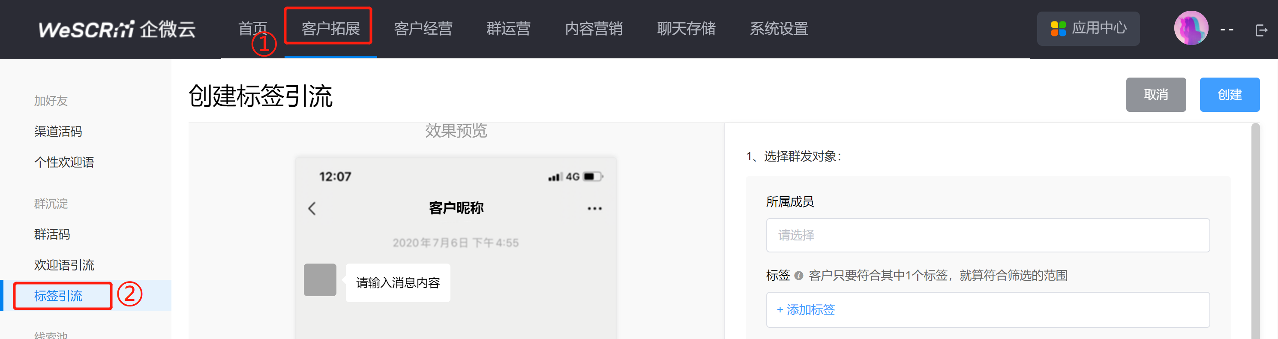Click the 添加标签 link

(x=806, y=310)
